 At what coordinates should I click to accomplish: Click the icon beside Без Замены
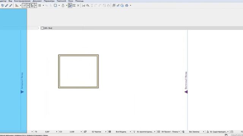[183, 132]
